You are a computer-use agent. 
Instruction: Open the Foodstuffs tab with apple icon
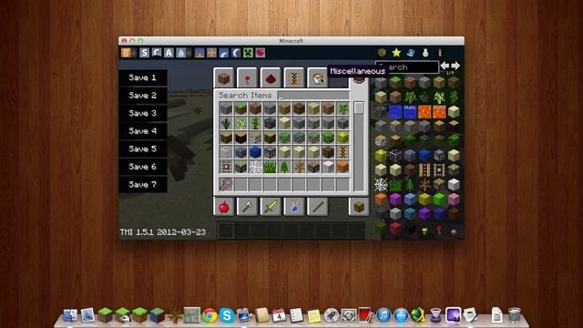click(224, 207)
